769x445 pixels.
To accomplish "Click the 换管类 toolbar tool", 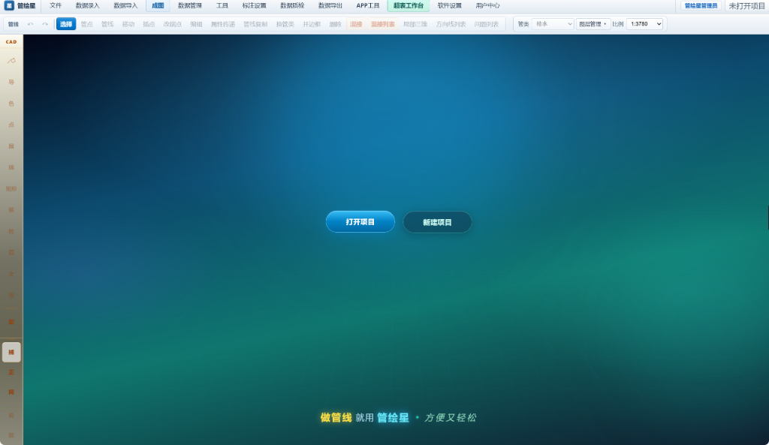I will pyautogui.click(x=285, y=24).
